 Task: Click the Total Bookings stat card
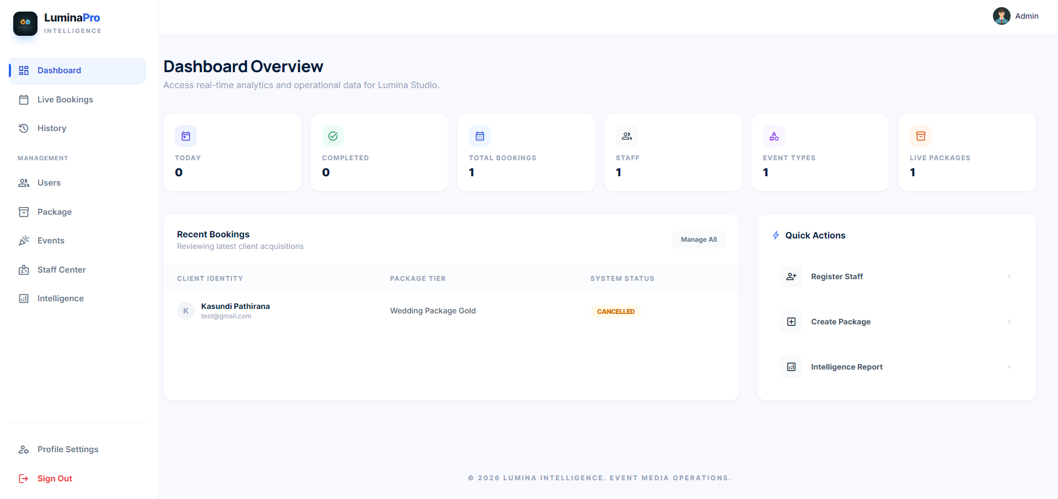coord(526,153)
